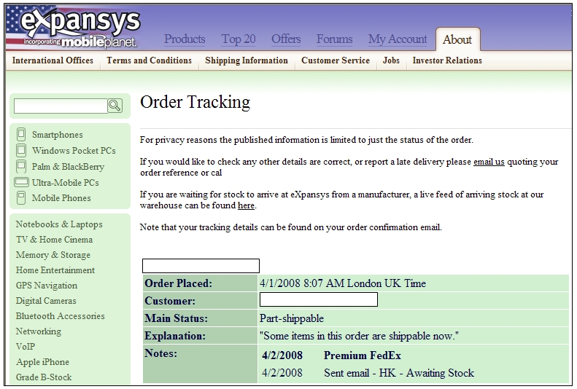Screen dimensions: 577x389
Task: Click the Smartphones category icon
Action: [21, 135]
